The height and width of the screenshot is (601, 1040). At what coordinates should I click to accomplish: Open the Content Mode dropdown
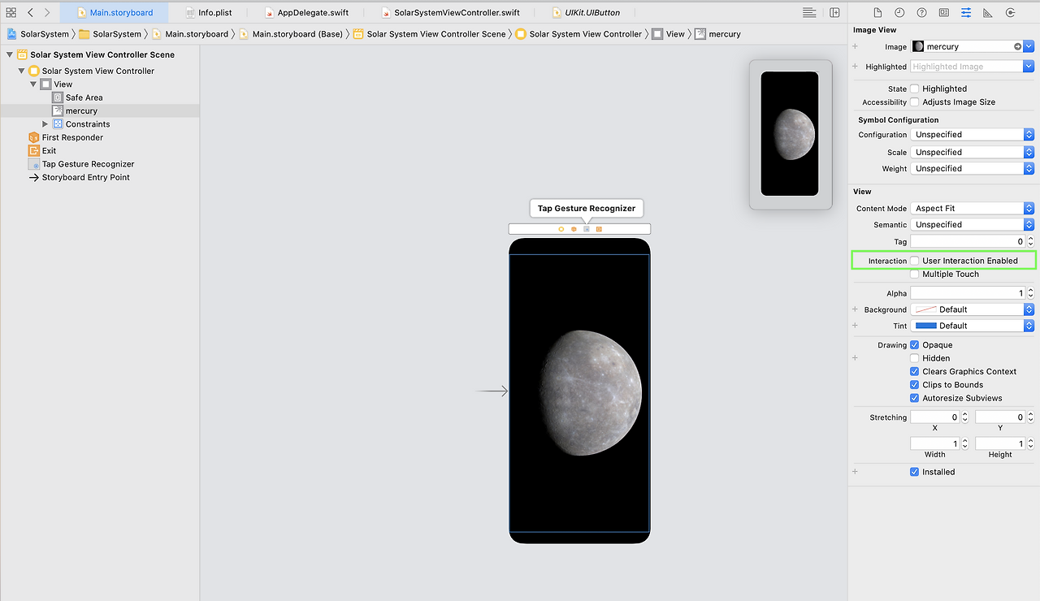[x=973, y=209]
